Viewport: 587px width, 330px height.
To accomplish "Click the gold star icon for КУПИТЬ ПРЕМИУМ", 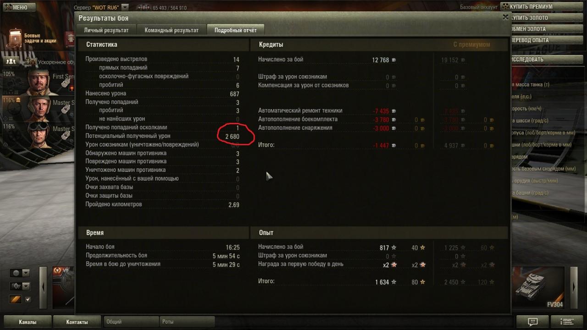I will [505, 7].
